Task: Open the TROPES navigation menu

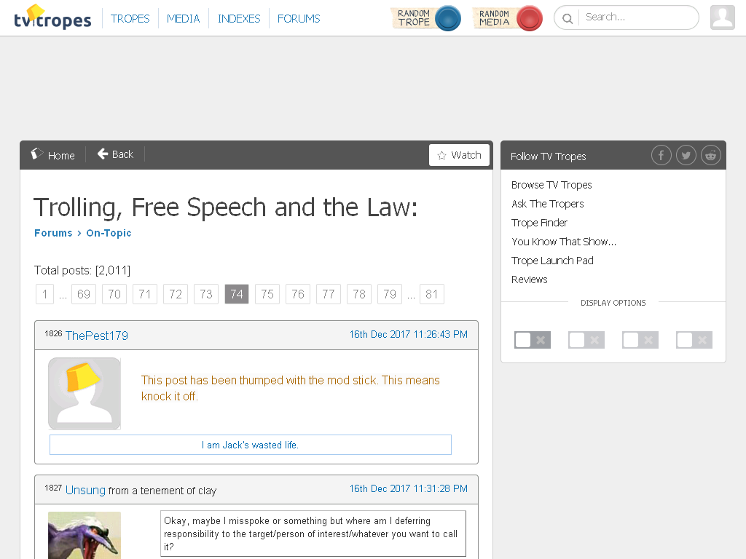Action: coord(130,18)
